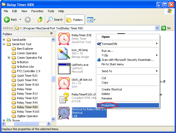Select PTZ Controller 2.9 folder icon

pyautogui.click(x=14, y=71)
